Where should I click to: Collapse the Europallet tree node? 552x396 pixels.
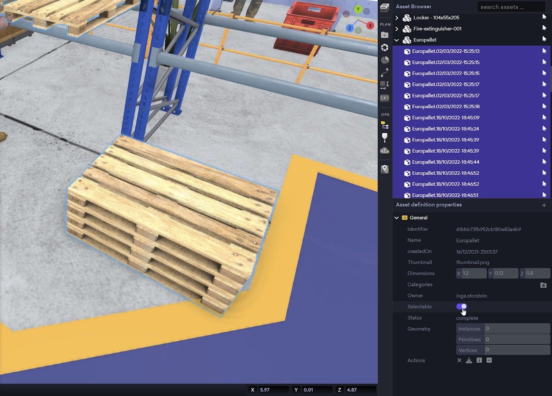click(397, 40)
